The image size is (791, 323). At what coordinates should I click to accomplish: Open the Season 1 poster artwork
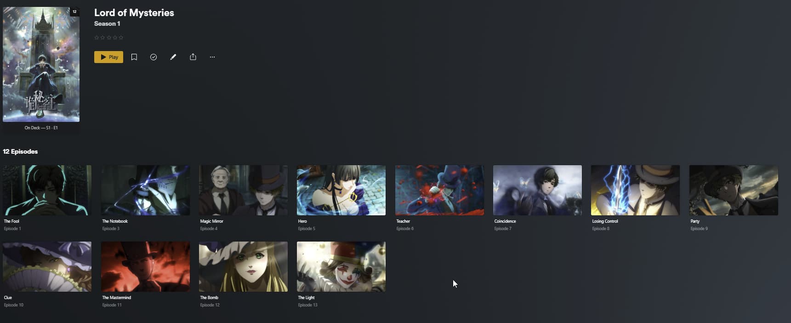point(41,64)
